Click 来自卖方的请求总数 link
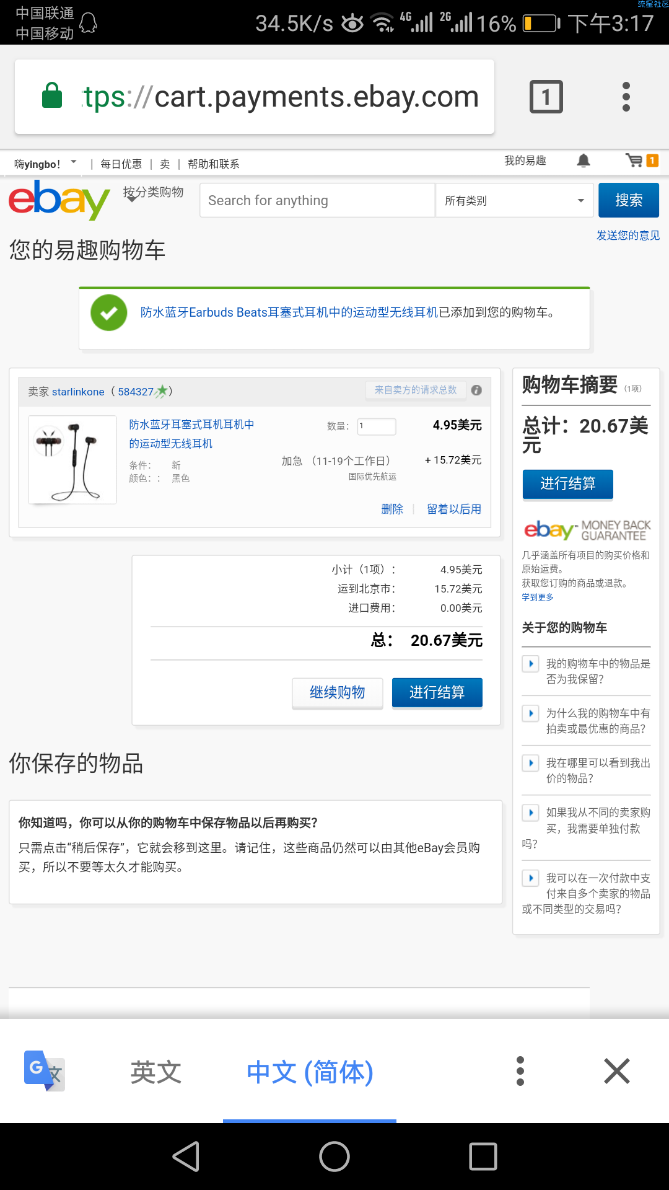 tap(416, 390)
